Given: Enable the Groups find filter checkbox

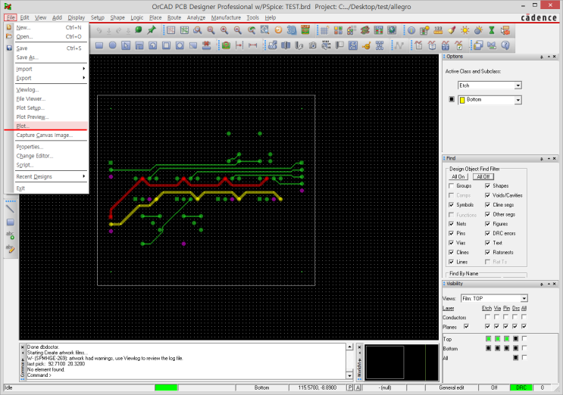Looking at the screenshot, I should [452, 185].
